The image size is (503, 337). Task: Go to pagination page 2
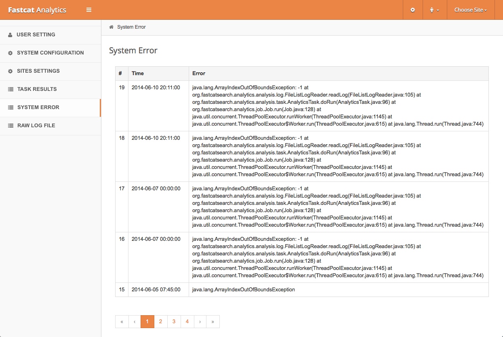click(x=161, y=322)
